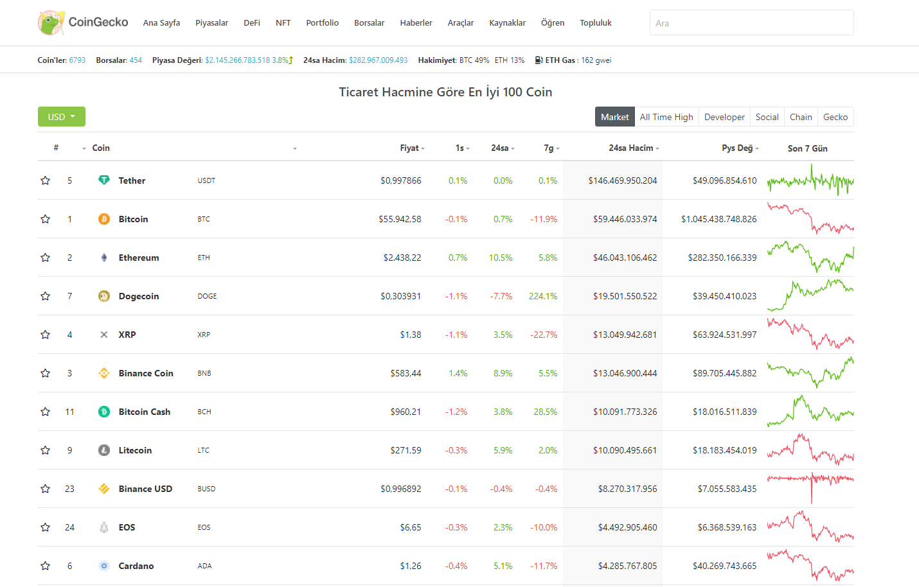Favorite Ethereum with its star

[45, 258]
